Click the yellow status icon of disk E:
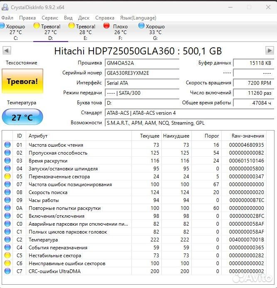The height and width of the screenshot is (288, 277). coord(72,25)
